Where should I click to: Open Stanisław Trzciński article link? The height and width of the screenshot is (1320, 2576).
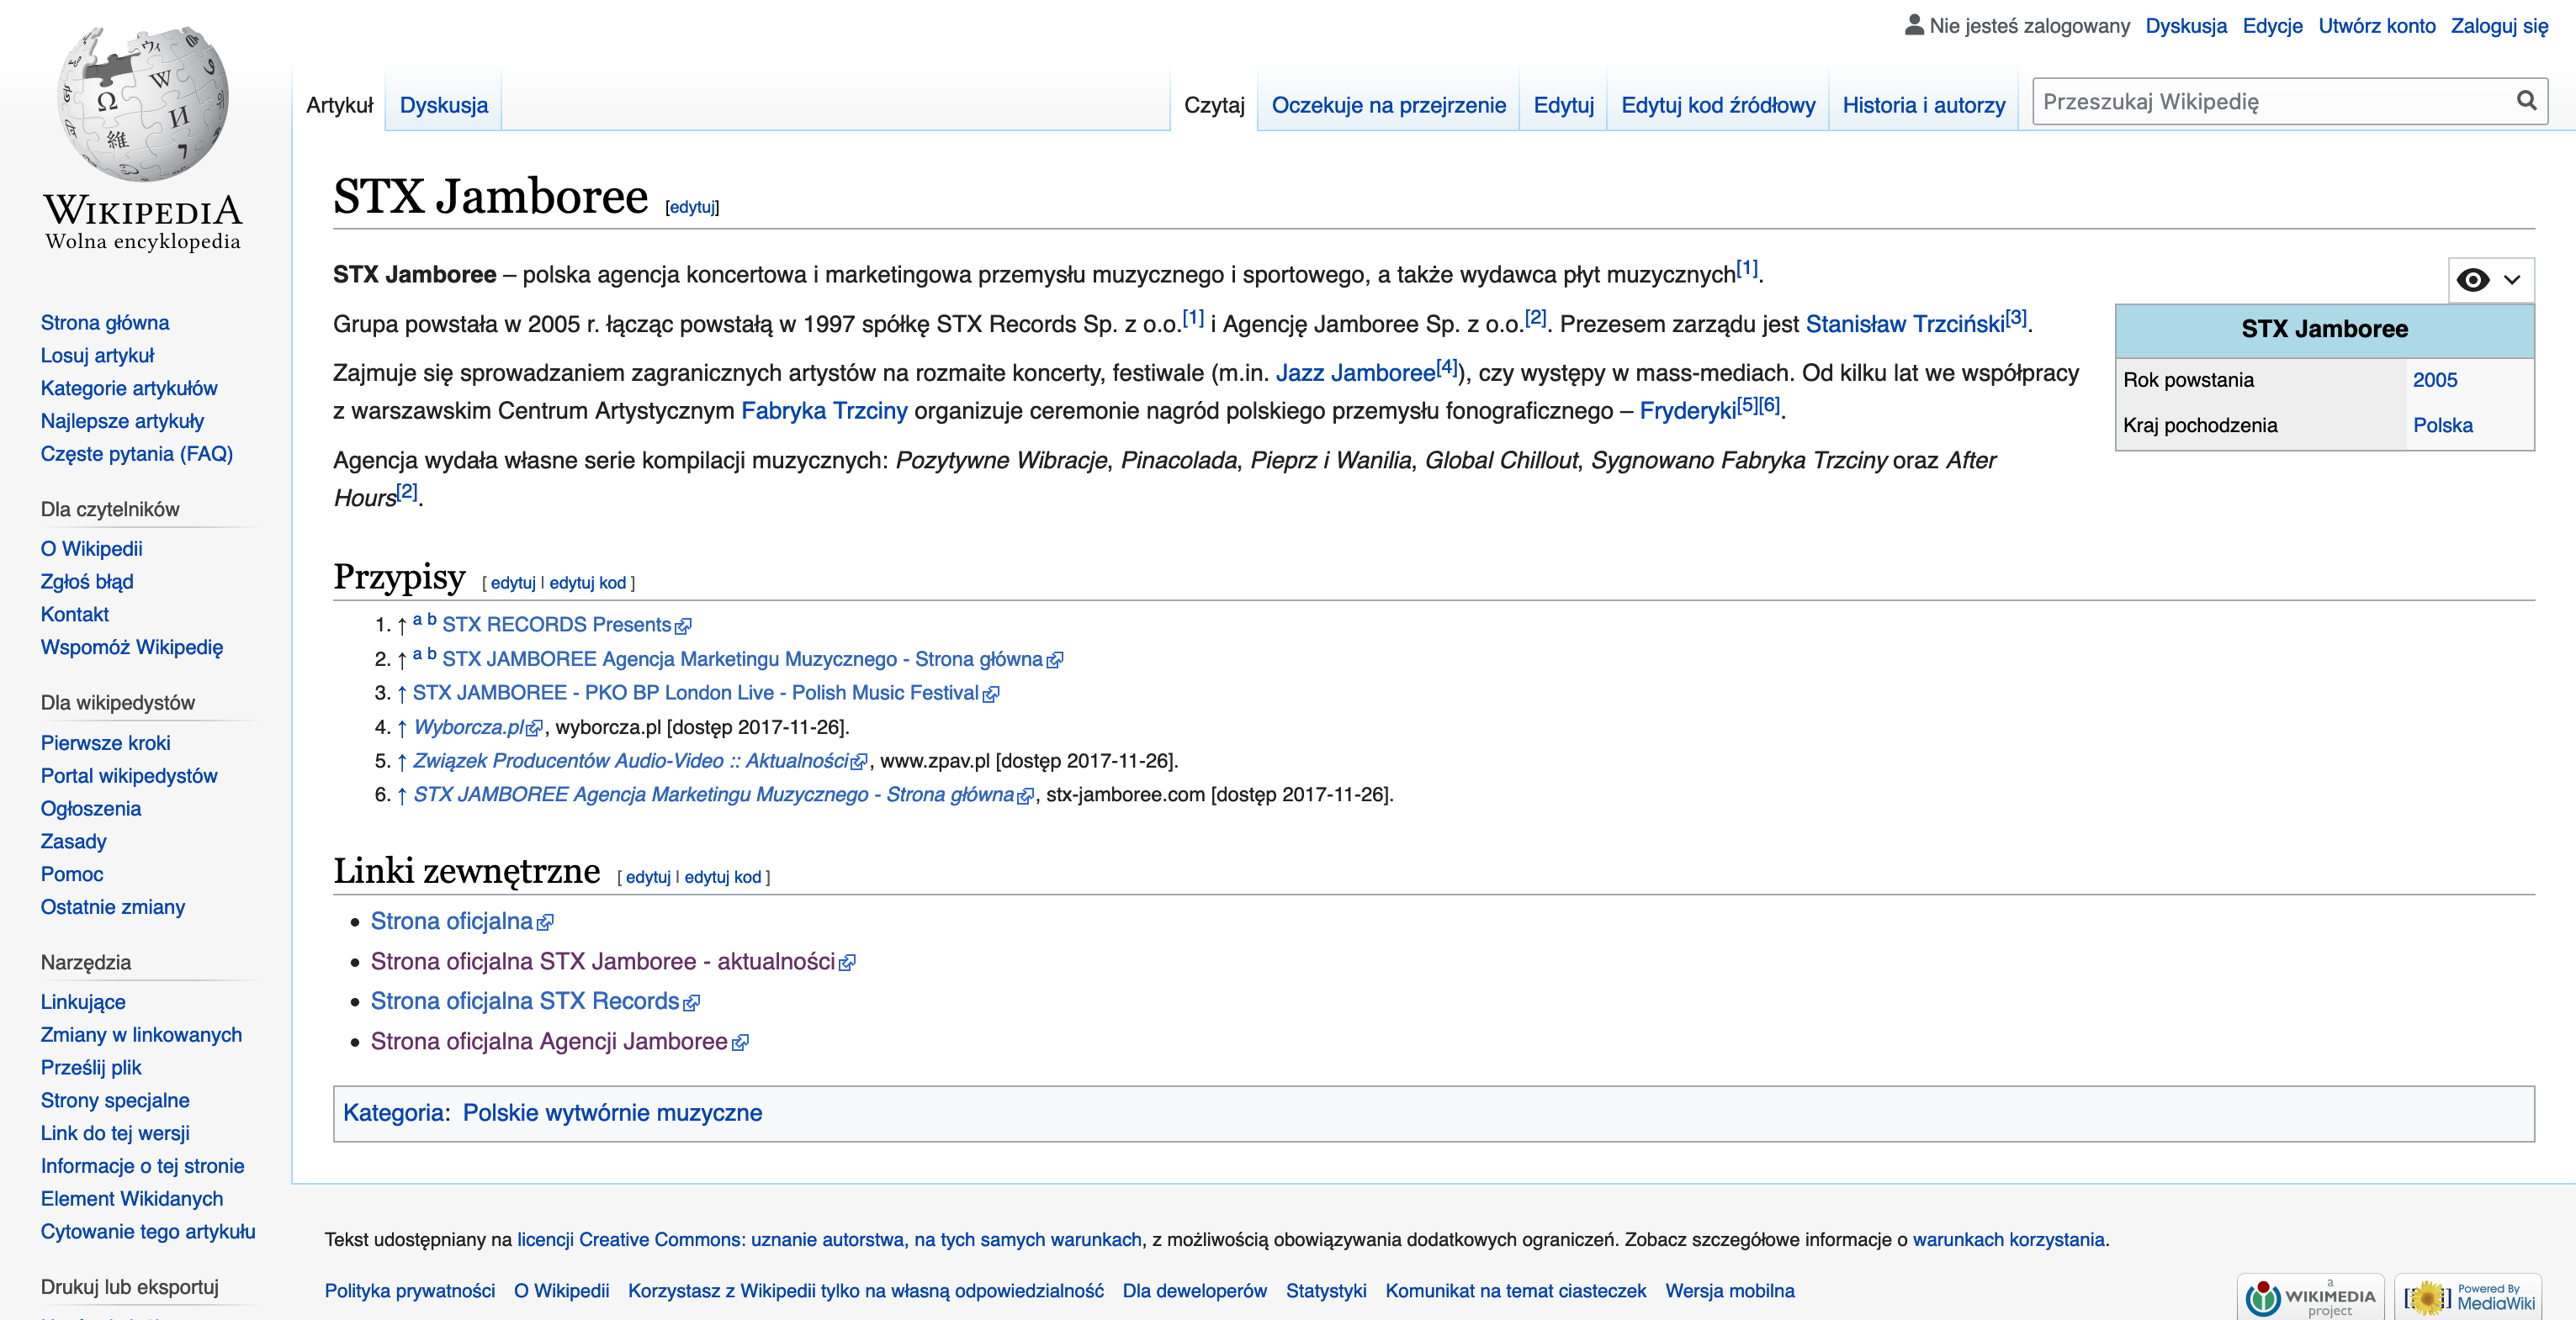[x=1904, y=324]
